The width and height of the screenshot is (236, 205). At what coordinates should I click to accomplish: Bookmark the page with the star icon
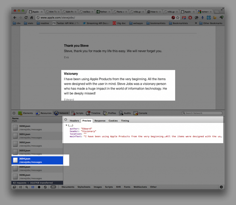[178, 18]
